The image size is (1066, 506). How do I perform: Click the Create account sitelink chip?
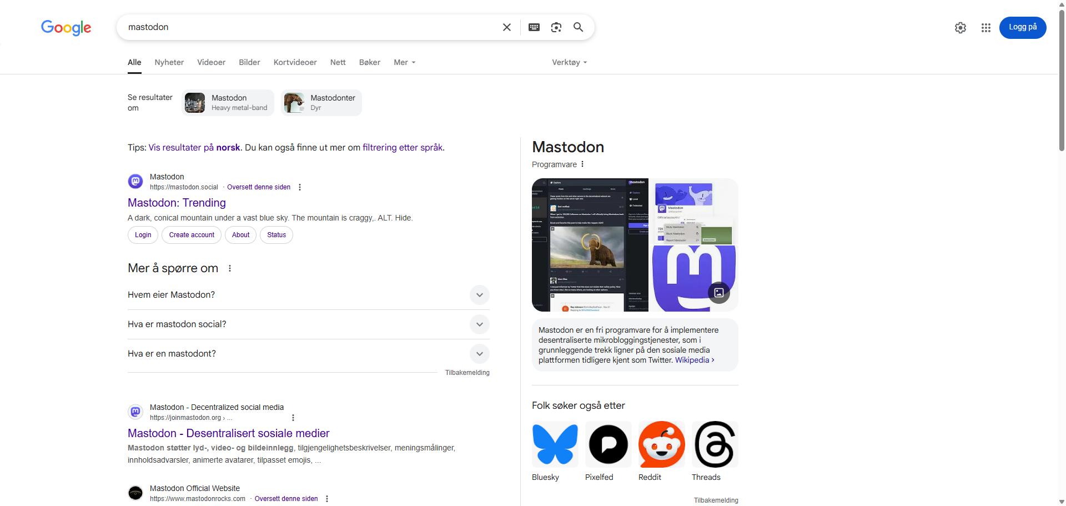192,235
